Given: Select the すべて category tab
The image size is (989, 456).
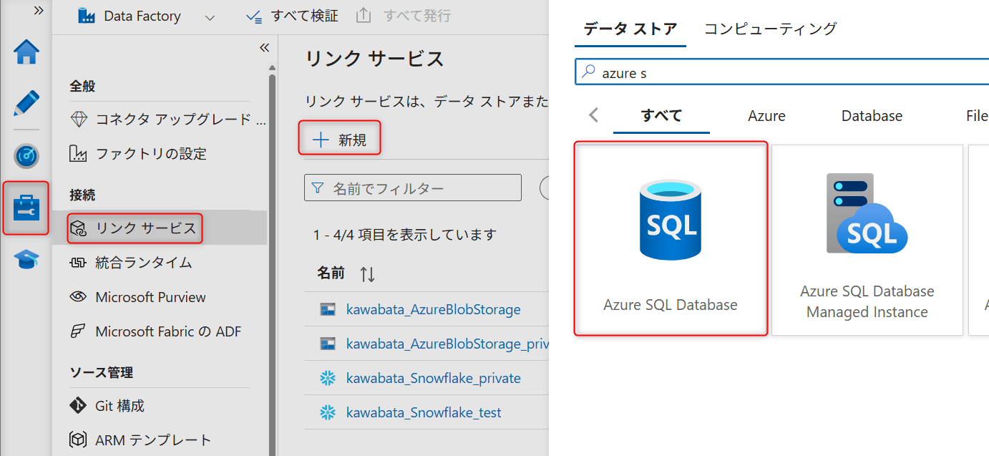Looking at the screenshot, I should (661, 115).
